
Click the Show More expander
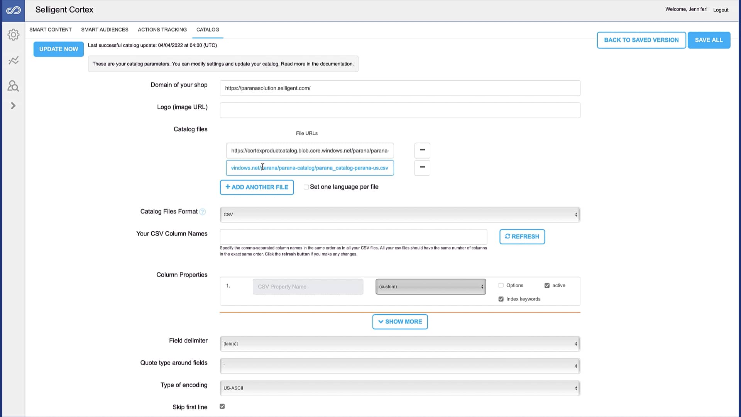[400, 321]
